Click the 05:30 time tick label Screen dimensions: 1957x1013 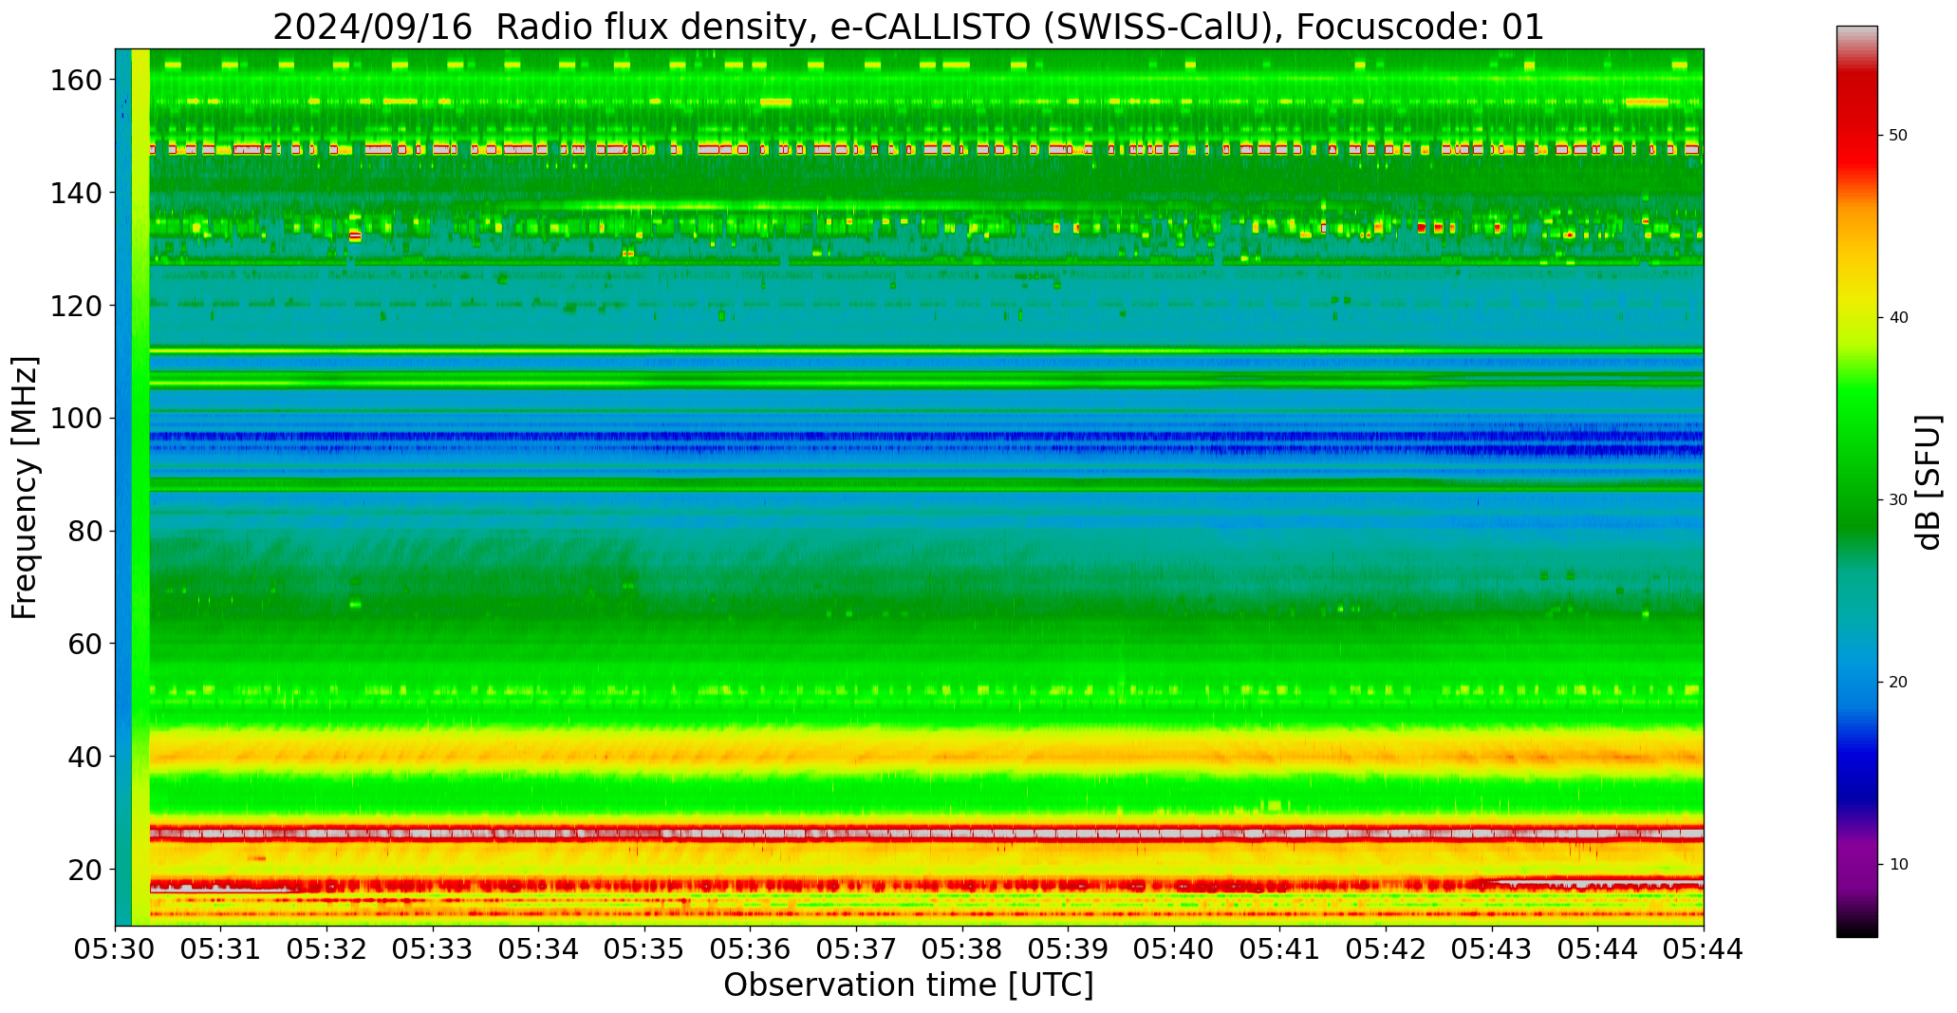point(116,948)
